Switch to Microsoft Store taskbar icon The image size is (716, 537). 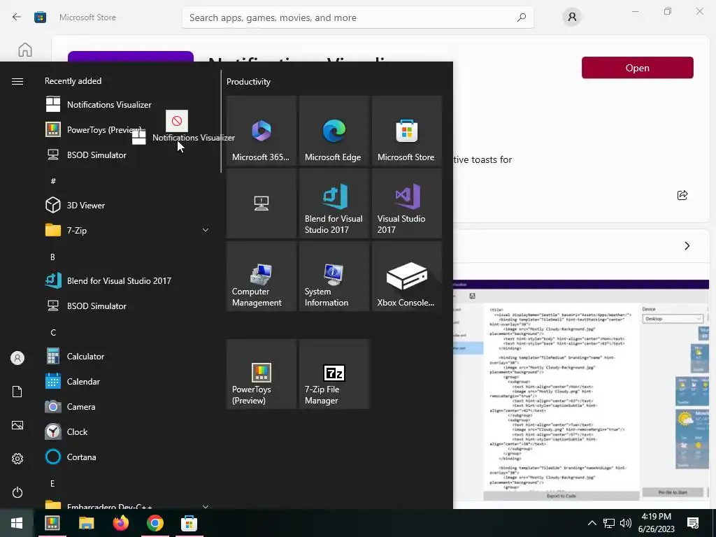[x=189, y=523]
